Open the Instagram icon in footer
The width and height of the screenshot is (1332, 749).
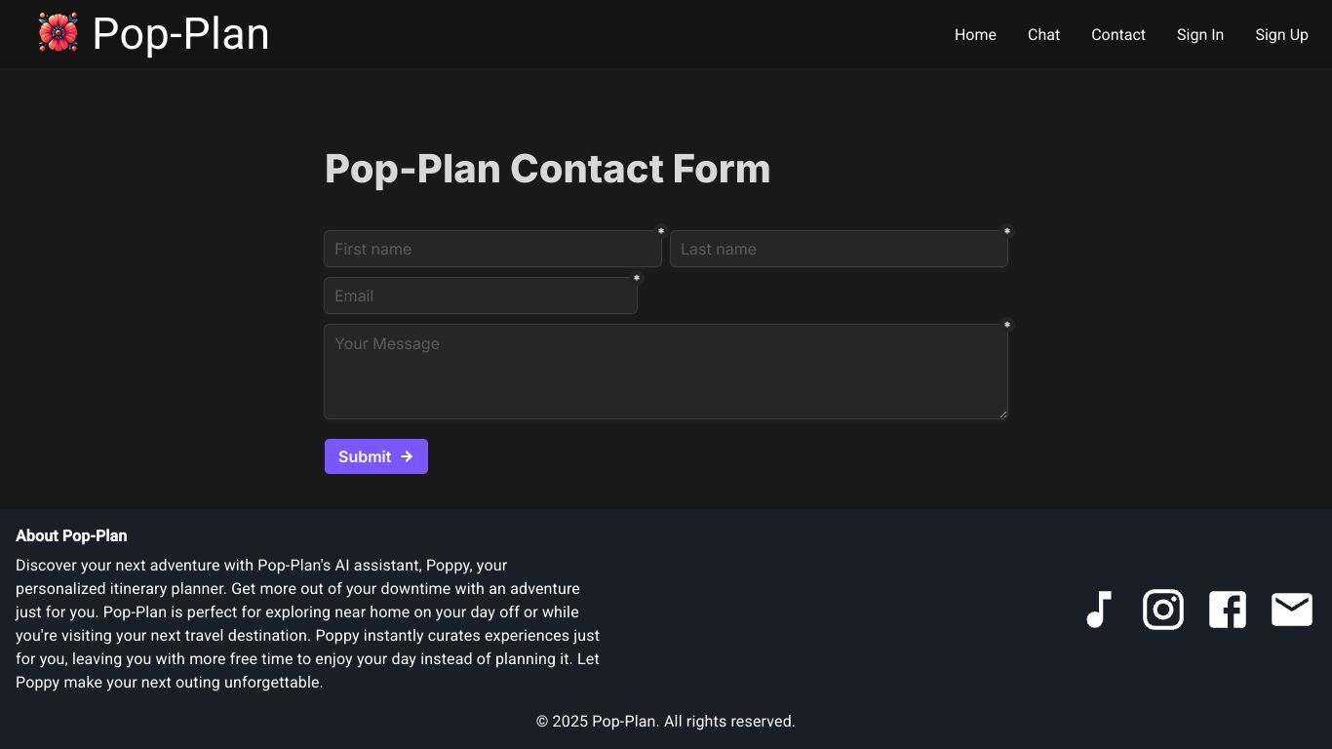point(1163,610)
